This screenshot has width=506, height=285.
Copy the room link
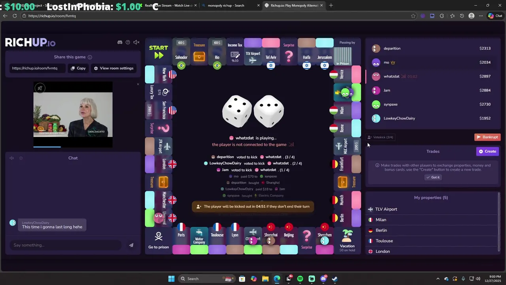coord(78,68)
